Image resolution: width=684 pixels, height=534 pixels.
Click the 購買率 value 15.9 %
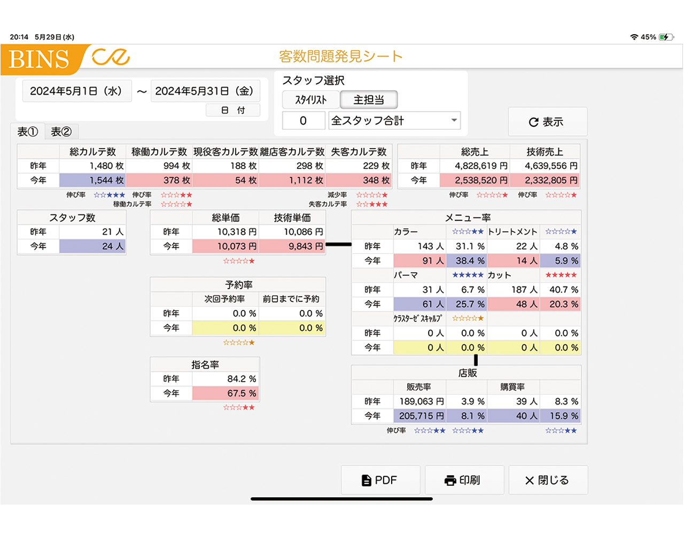(x=561, y=416)
